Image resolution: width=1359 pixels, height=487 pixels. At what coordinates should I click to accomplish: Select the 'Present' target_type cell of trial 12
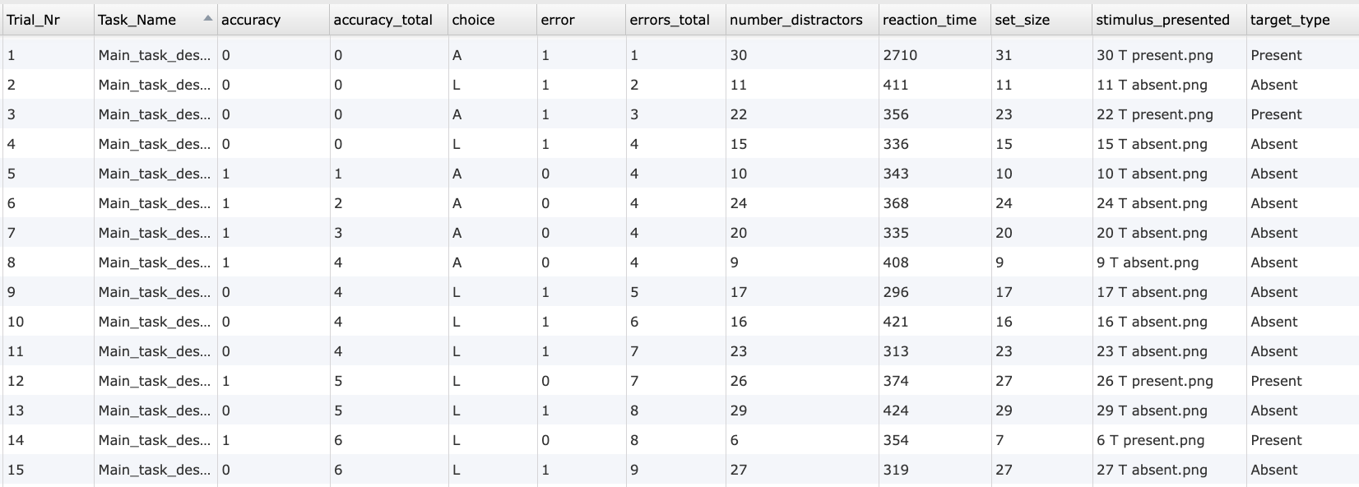pos(1276,381)
